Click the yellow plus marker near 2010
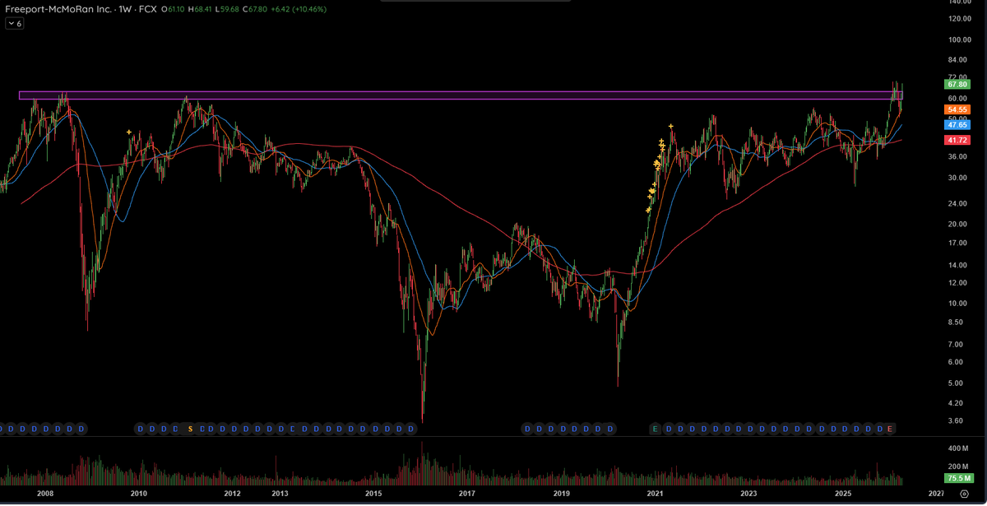Screen dimensions: 987x506 [x=129, y=132]
